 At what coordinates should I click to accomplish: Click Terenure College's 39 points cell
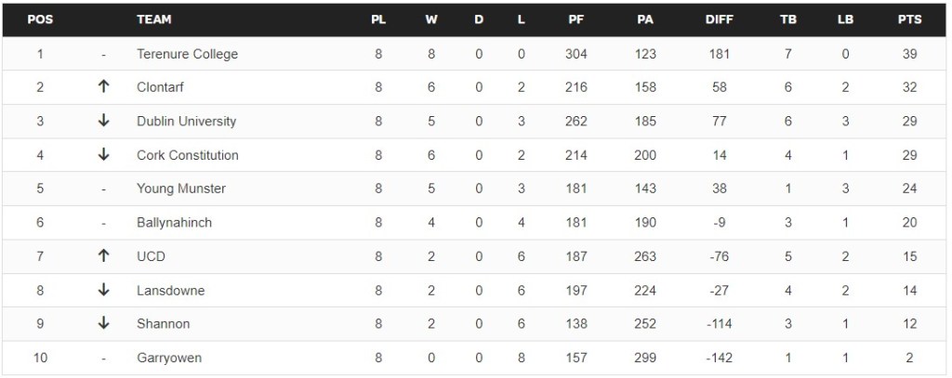909,54
